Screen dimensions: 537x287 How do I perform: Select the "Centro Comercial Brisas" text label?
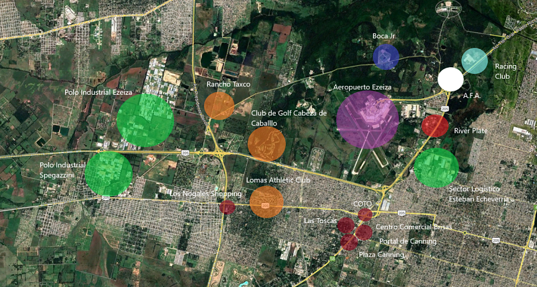412,228
